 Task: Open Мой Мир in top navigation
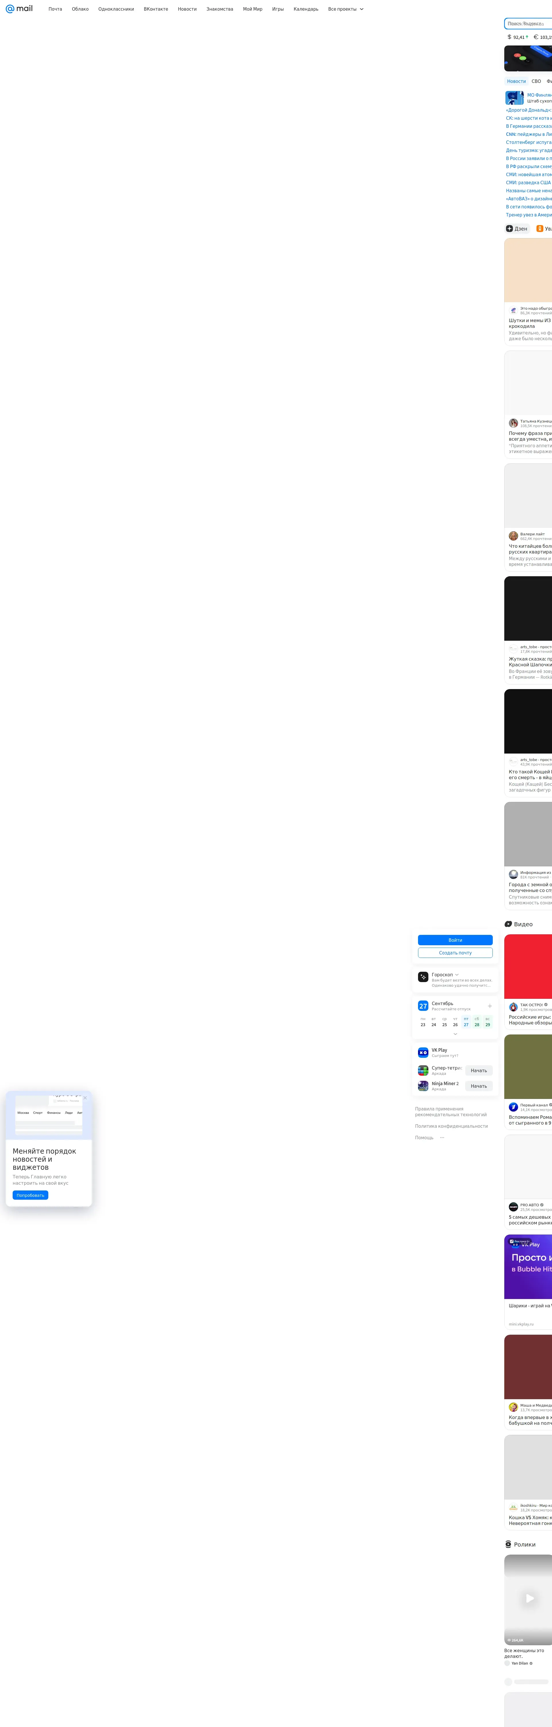click(x=252, y=9)
